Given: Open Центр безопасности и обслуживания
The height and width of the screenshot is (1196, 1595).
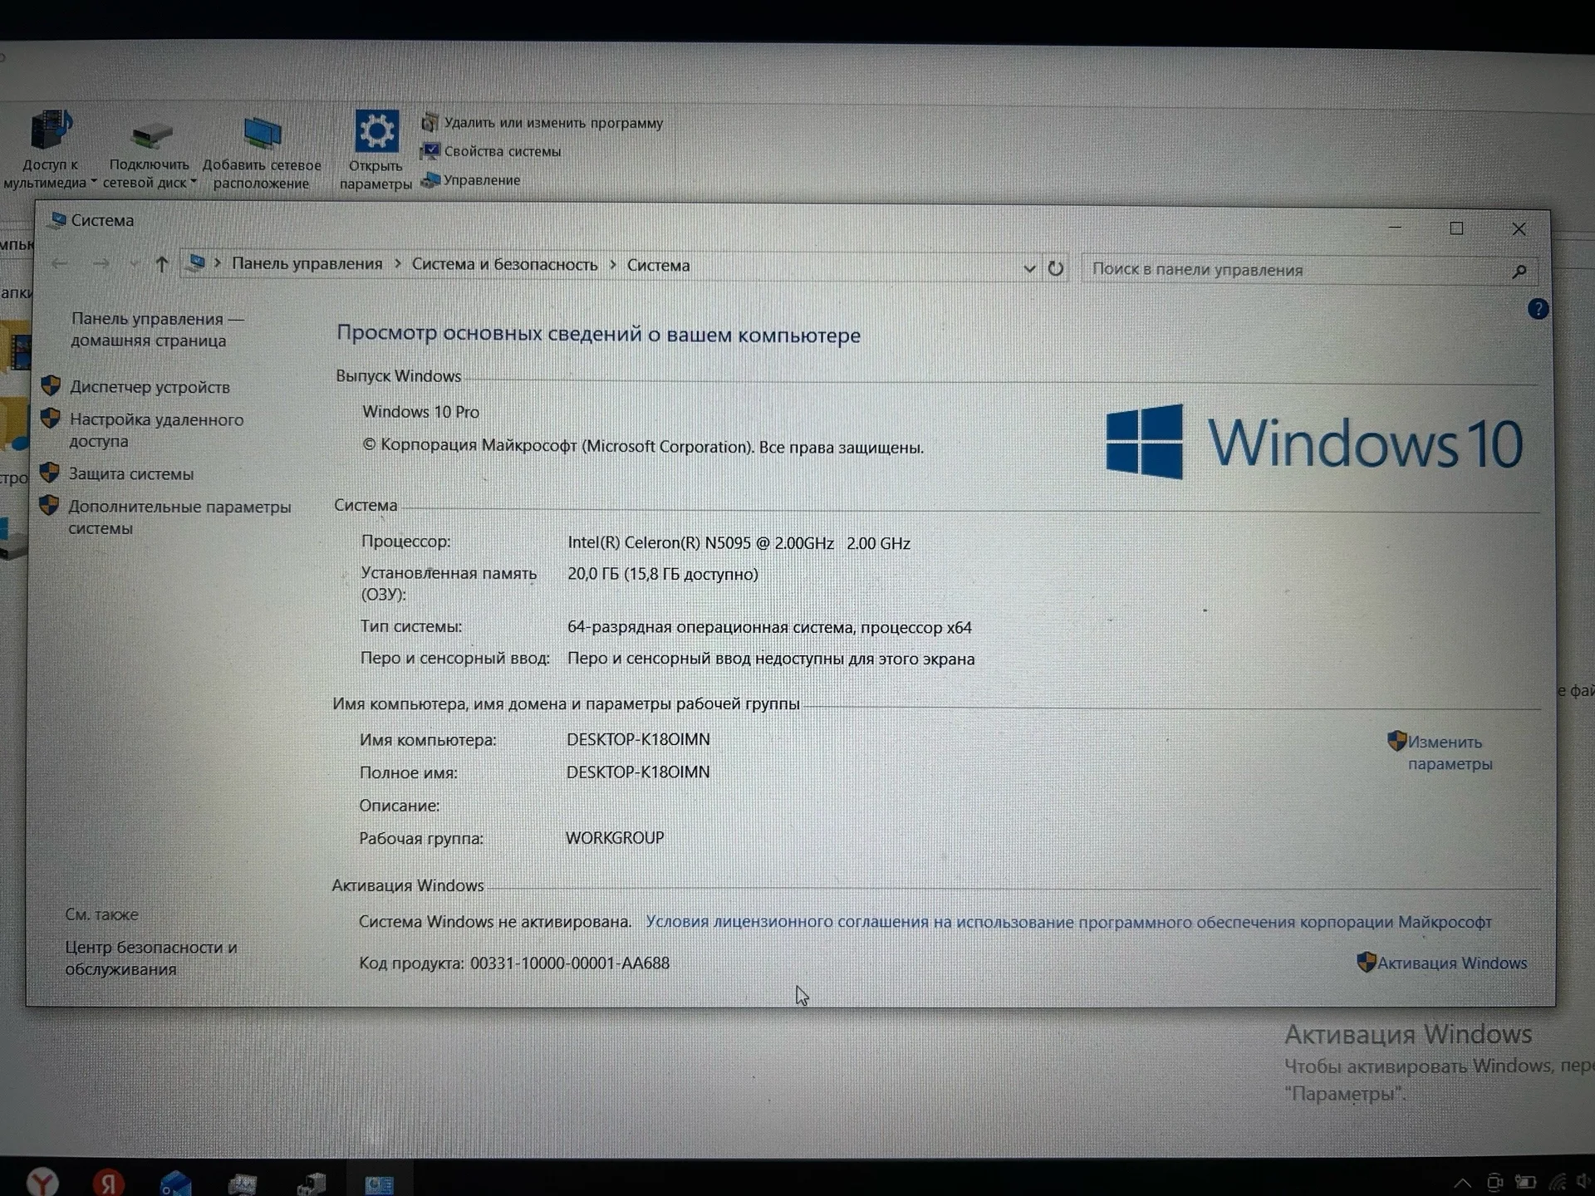Looking at the screenshot, I should point(150,958).
